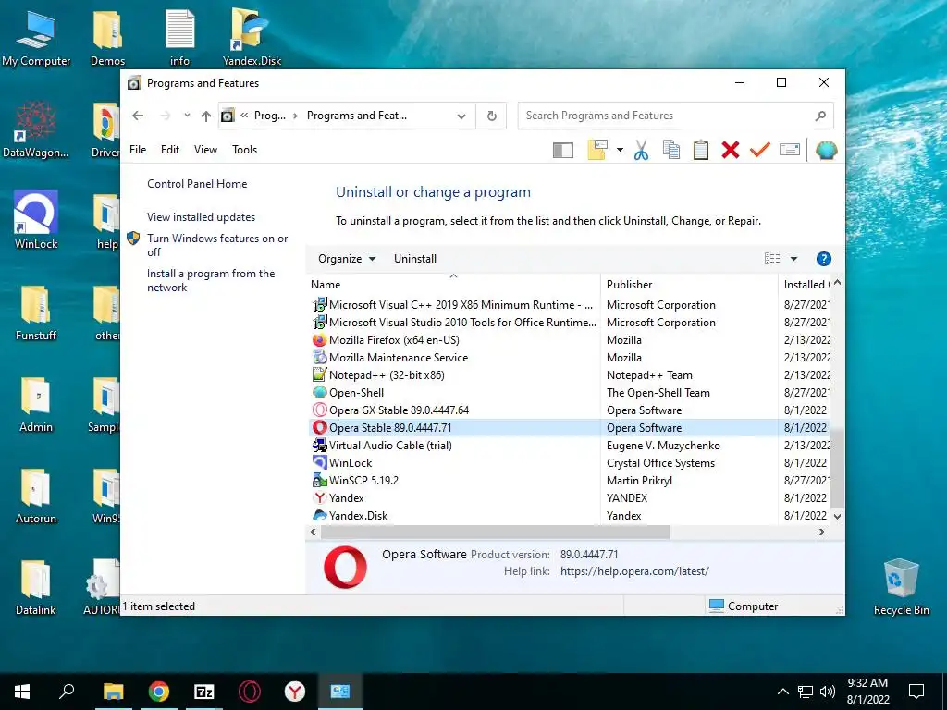947x710 pixels.
Task: Expand the address bar history dropdown
Action: pyautogui.click(x=461, y=116)
